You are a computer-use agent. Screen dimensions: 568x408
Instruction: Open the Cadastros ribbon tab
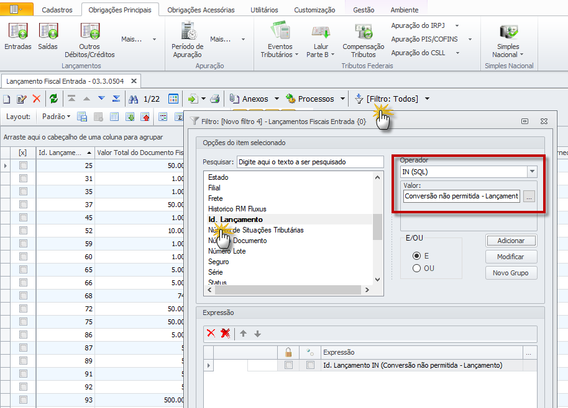[57, 10]
